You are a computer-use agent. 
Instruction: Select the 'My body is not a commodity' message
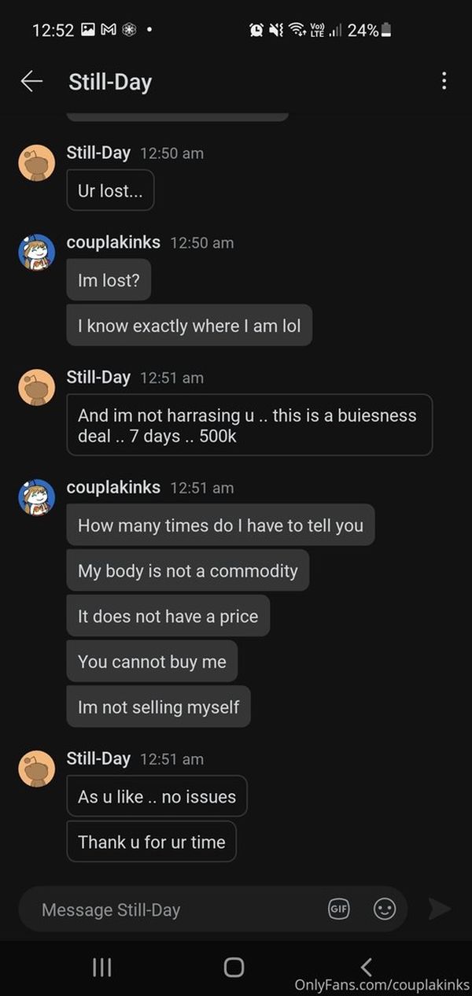tap(187, 570)
